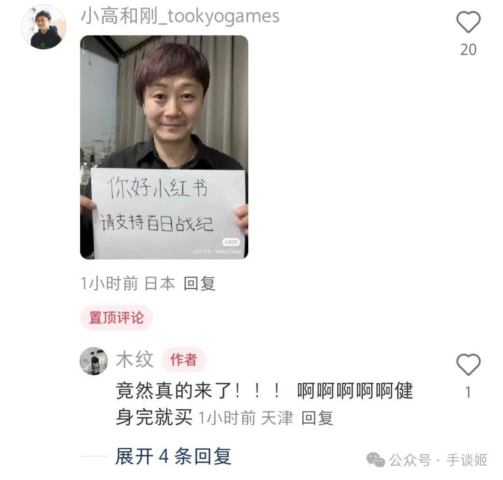Select the 1小时前 日本 timestamp
The image size is (503, 480).
(128, 284)
